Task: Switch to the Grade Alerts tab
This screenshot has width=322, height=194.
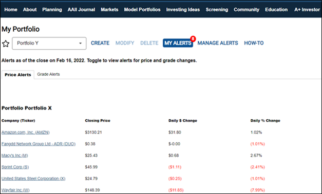Action: click(x=48, y=74)
